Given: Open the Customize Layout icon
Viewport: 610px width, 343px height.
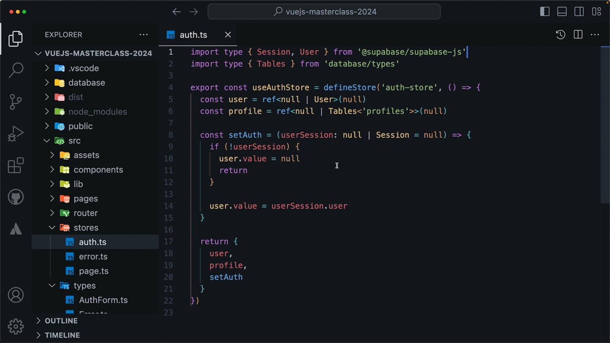Looking at the screenshot, I should pos(596,11).
